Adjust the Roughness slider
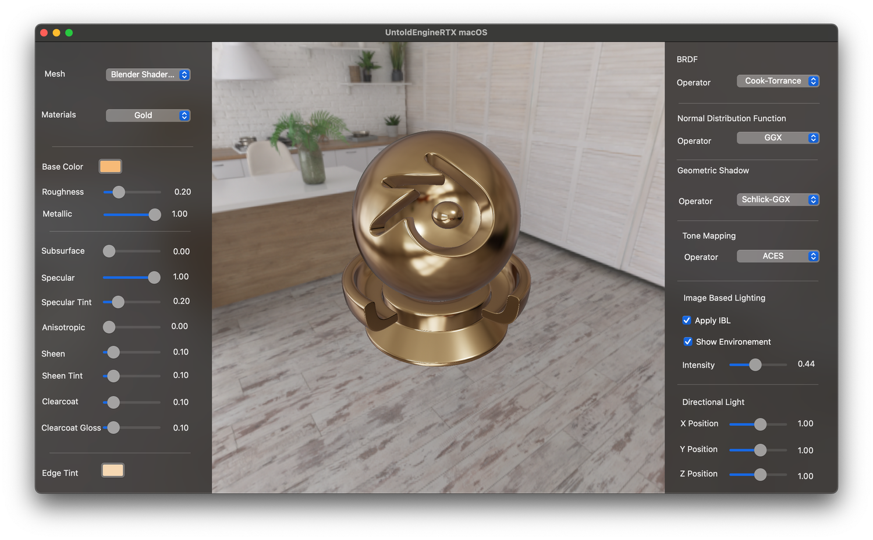This screenshot has height=540, width=873. pyautogui.click(x=119, y=192)
